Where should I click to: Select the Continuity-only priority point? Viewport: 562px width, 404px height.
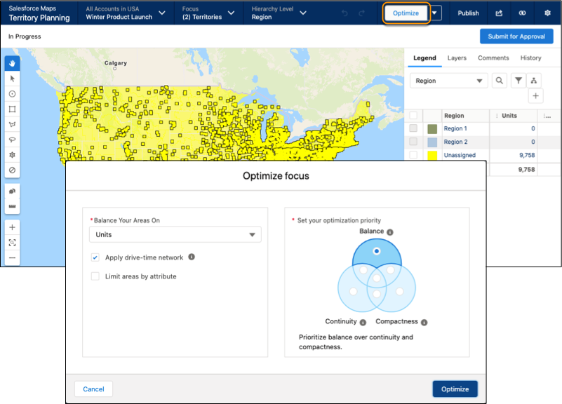point(353,291)
